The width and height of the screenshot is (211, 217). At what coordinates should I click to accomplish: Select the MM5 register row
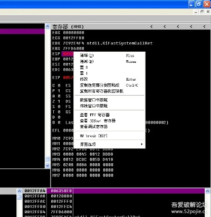coord(83,165)
